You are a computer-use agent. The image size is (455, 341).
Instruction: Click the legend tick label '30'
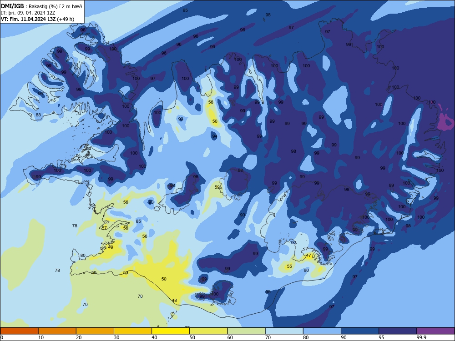(x=116, y=337)
